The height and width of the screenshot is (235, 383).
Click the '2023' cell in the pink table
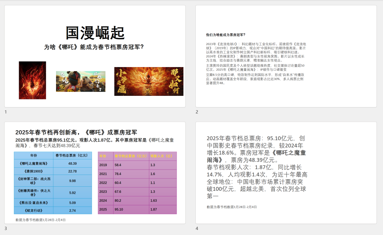(106, 192)
